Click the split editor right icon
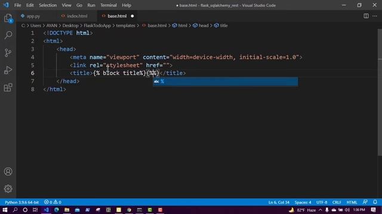This screenshot has width=382, height=214. [x=366, y=16]
